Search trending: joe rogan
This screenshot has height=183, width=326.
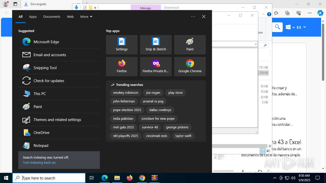[x=153, y=93]
